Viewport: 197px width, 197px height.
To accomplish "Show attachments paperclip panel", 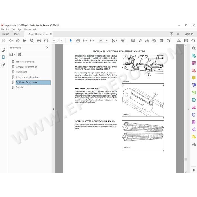I will pyautogui.click(x=3, y=64).
